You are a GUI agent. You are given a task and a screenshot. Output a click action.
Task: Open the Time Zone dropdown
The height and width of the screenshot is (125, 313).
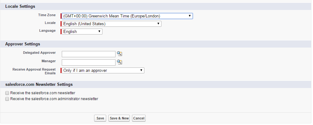(x=127, y=16)
